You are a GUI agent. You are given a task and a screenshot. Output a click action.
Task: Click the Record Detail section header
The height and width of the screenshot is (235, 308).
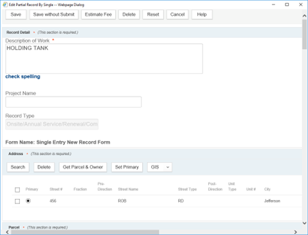click(x=18, y=32)
